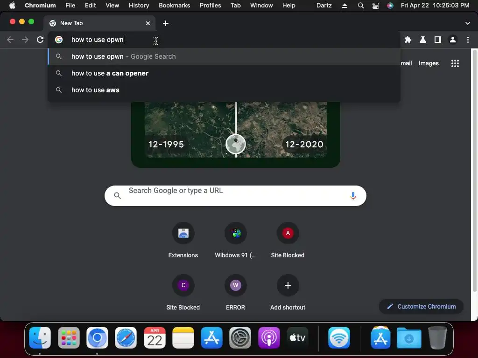Open System Preferences from the Dock

pyautogui.click(x=240, y=337)
